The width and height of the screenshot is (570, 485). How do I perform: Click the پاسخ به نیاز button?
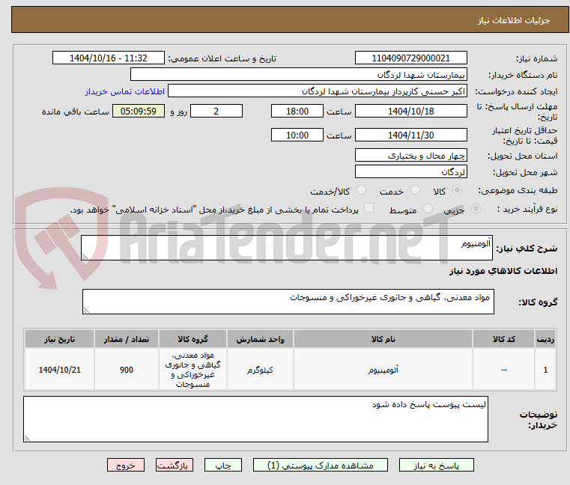click(436, 465)
